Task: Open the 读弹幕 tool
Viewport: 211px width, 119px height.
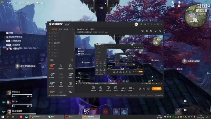Action: pyautogui.click(x=70, y=76)
